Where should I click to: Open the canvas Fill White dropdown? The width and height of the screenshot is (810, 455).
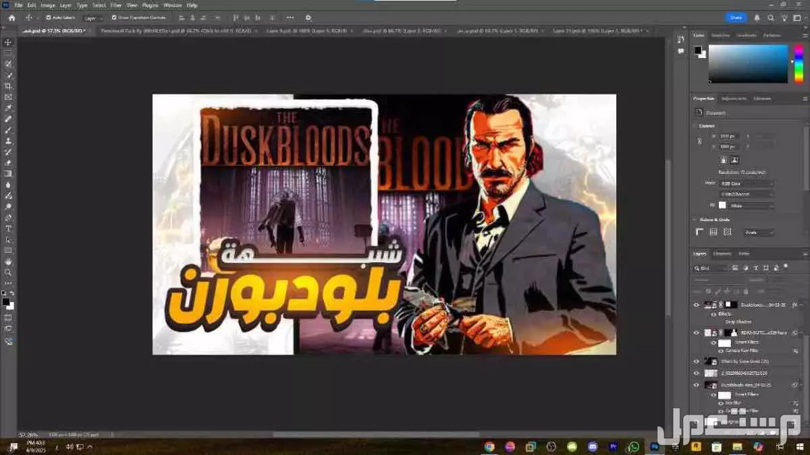point(753,205)
